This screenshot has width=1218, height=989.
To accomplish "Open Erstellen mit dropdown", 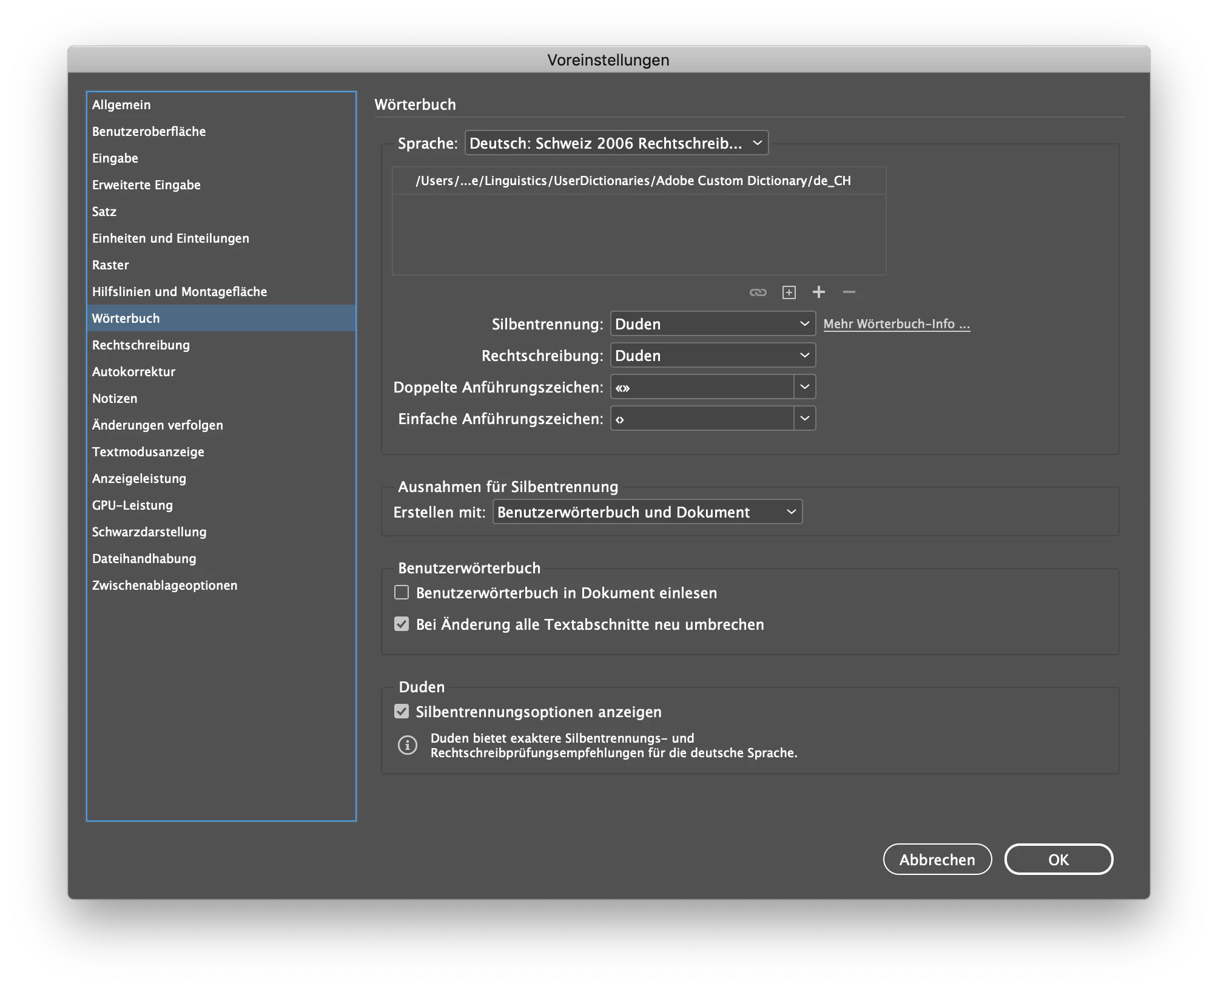I will point(647,512).
